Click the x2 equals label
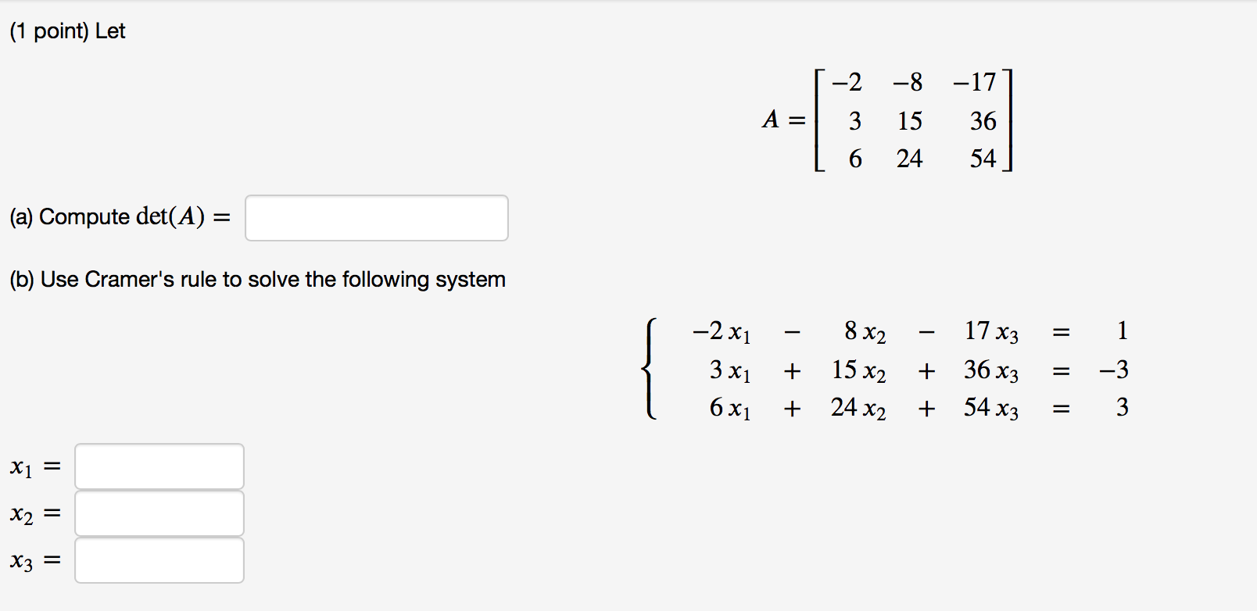Screen dimensions: 1257x611 pos(33,513)
